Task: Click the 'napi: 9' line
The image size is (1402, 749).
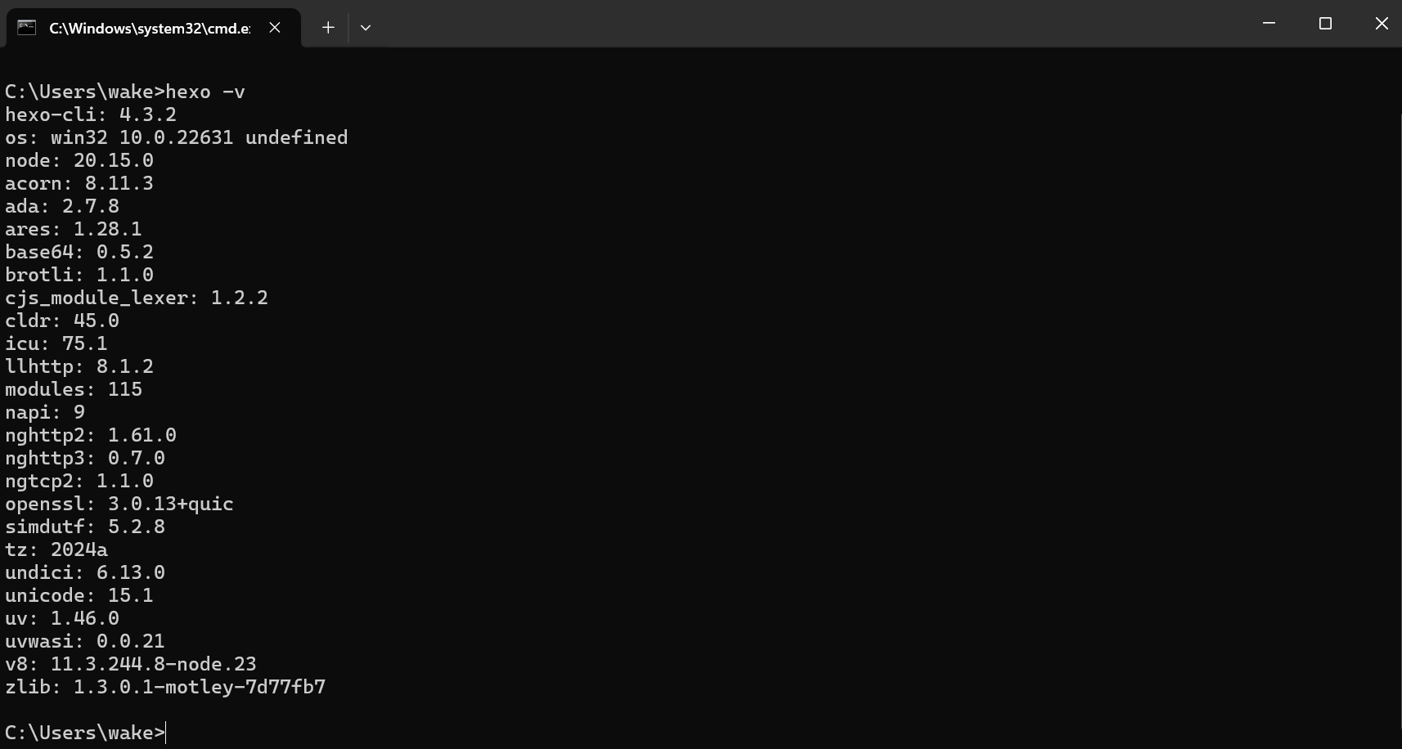Action: (45, 412)
